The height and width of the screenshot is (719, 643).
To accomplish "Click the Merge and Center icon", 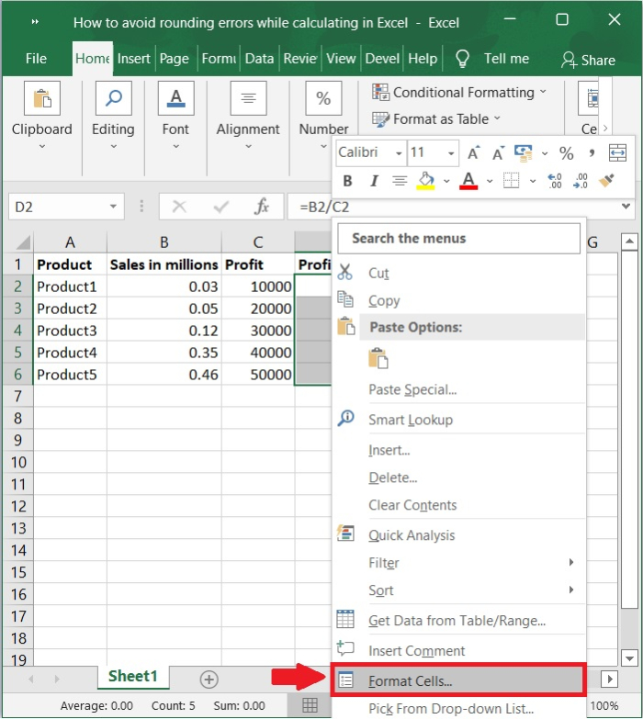I will (x=617, y=152).
